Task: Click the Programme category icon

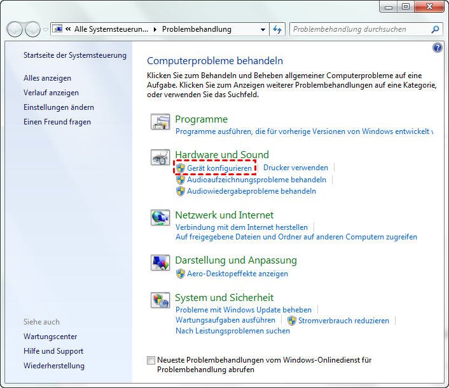Action: point(160,122)
